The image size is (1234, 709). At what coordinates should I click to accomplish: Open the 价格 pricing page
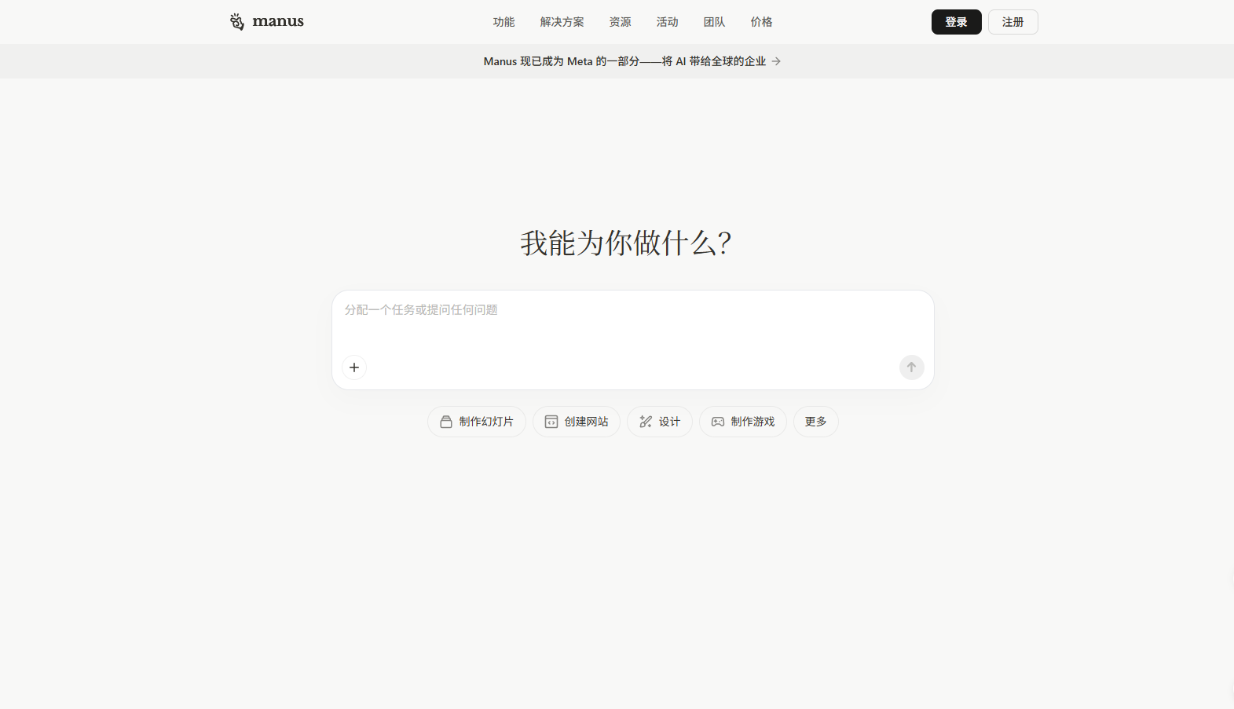(761, 22)
